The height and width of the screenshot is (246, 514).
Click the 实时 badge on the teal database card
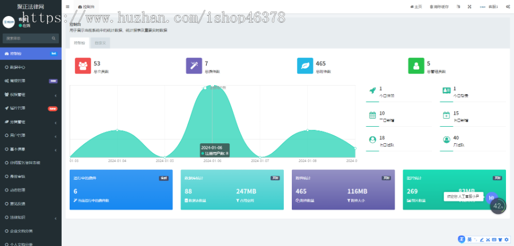click(275, 178)
